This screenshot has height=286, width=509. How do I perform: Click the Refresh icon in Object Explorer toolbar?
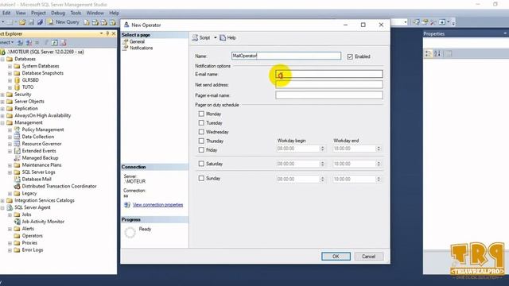(55, 42)
